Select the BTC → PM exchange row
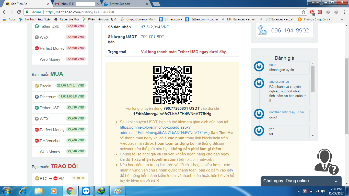This screenshot has height=196, width=349. 60,178
